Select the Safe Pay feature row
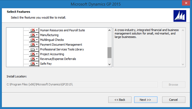 tap(46, 64)
